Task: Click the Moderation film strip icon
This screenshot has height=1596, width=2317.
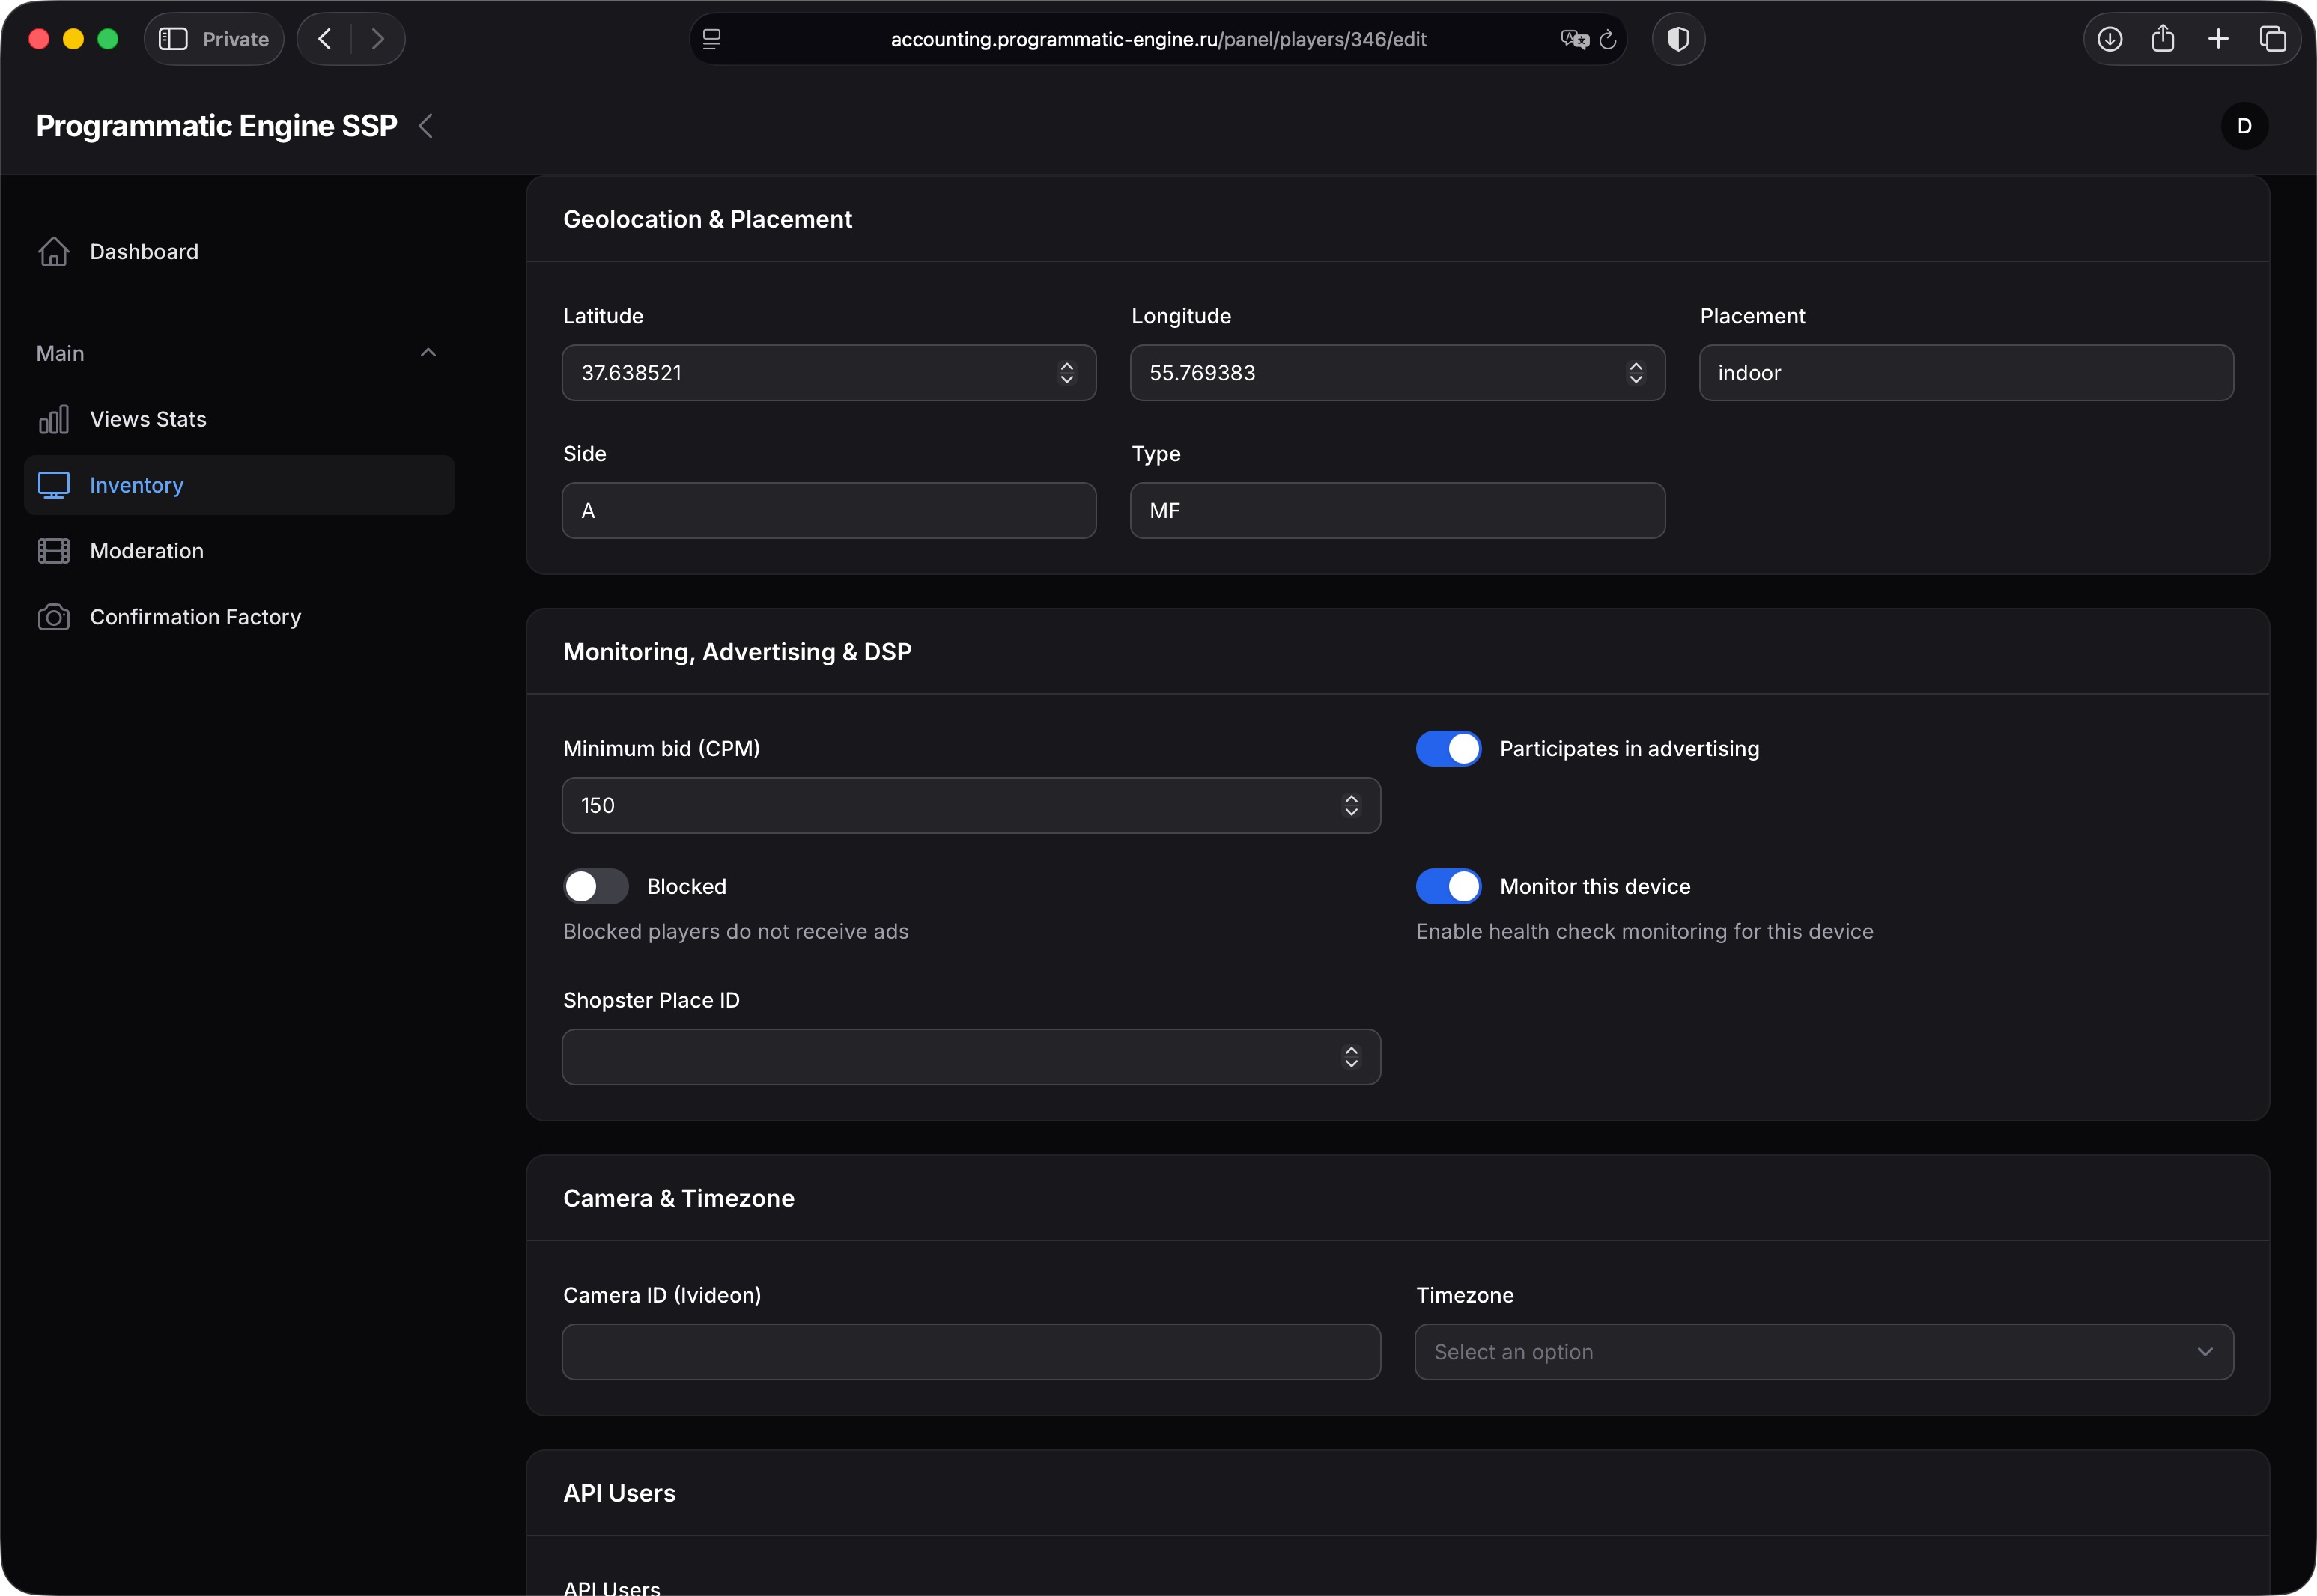Action: coord(53,551)
